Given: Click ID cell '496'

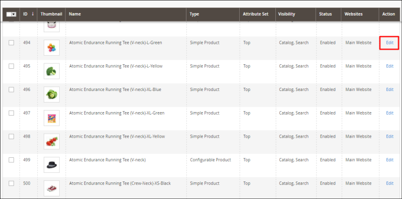Looking at the screenshot, I should [27, 89].
